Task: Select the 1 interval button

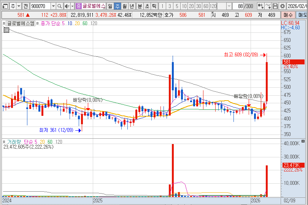Action: (x=162, y=6)
